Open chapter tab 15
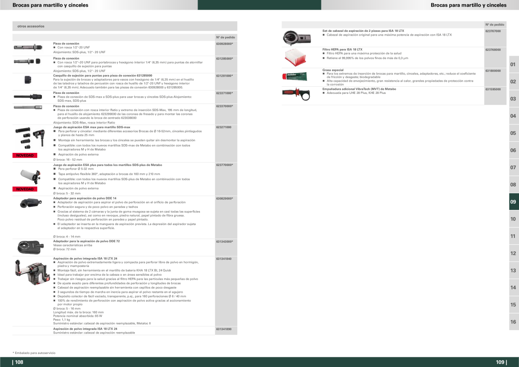519x367 pixels. pos(514,305)
